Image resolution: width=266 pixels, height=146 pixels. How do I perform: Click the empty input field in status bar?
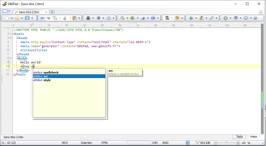(x=139, y=143)
